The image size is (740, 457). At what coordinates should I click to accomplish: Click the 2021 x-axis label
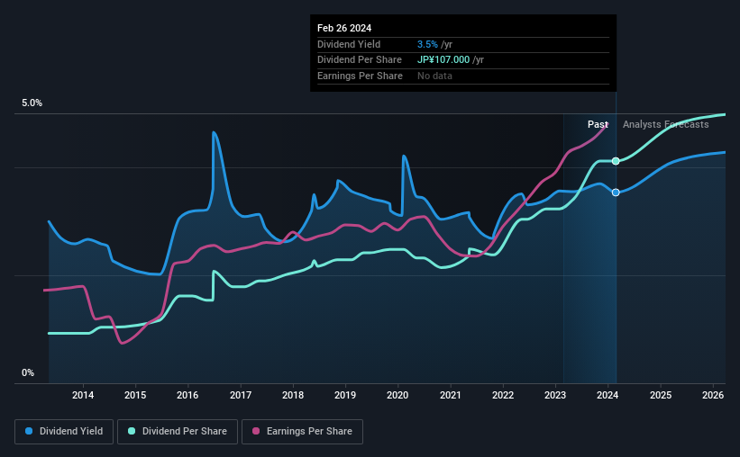pos(451,395)
